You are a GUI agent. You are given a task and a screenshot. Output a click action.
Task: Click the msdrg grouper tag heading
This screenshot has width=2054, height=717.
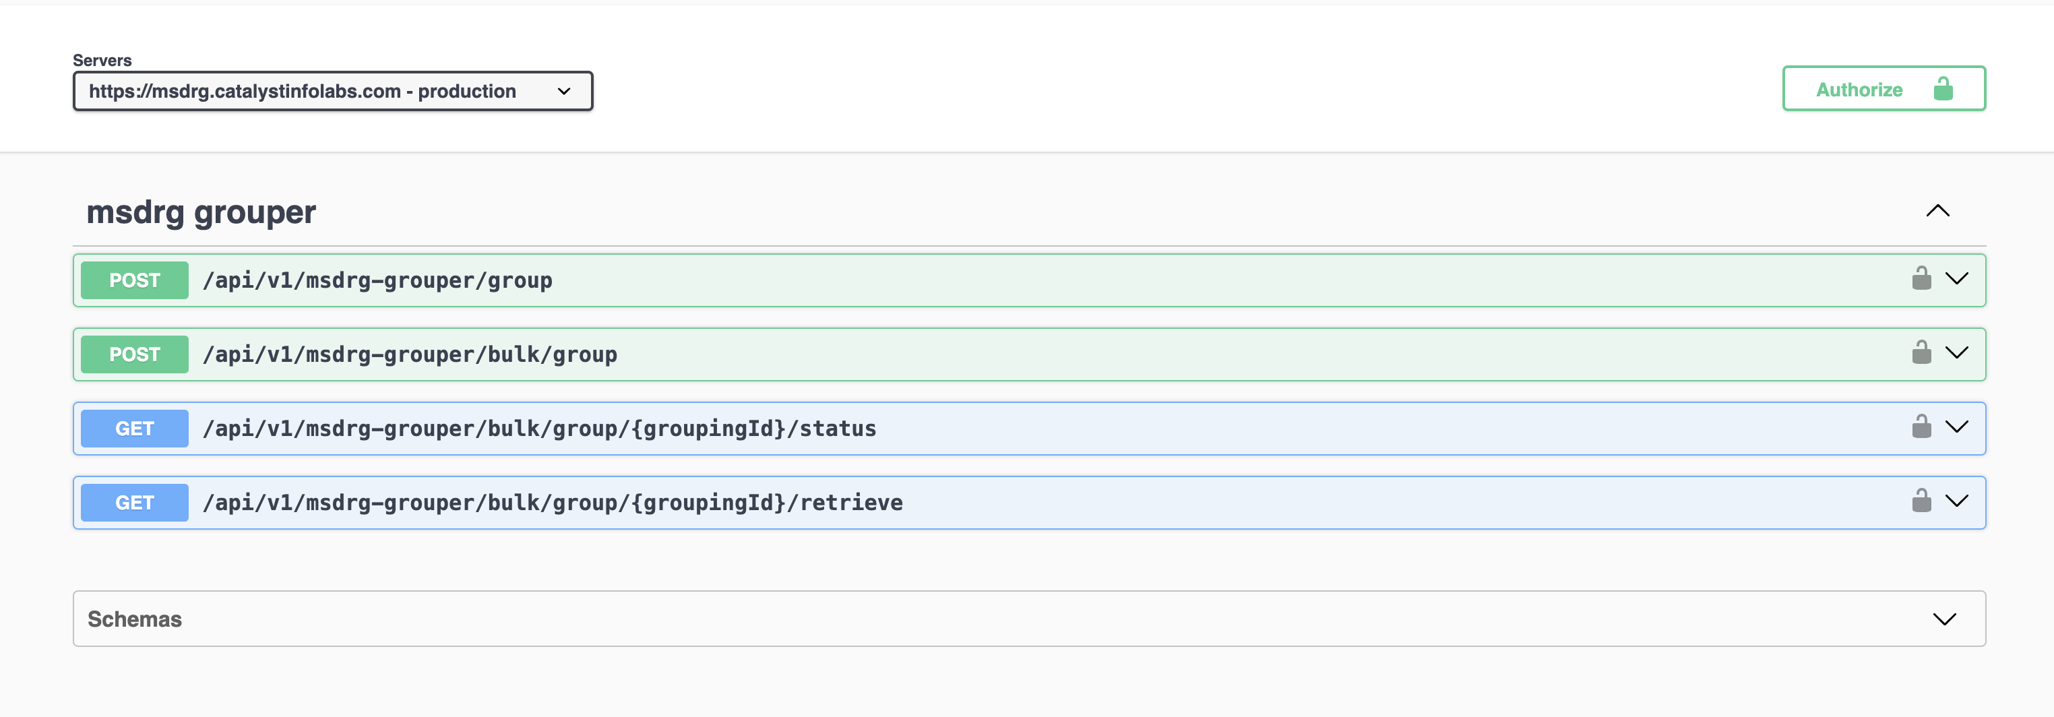click(x=201, y=212)
